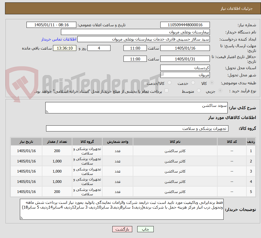Click the بازگشت (back) button
The image size is (261, 238).
122,229
